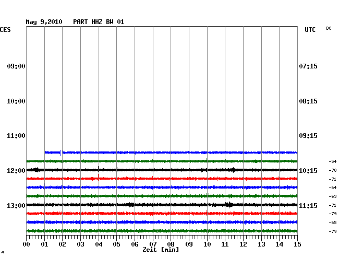Click the 11:15 UTC time label
The image size is (339, 258).
click(x=308, y=206)
